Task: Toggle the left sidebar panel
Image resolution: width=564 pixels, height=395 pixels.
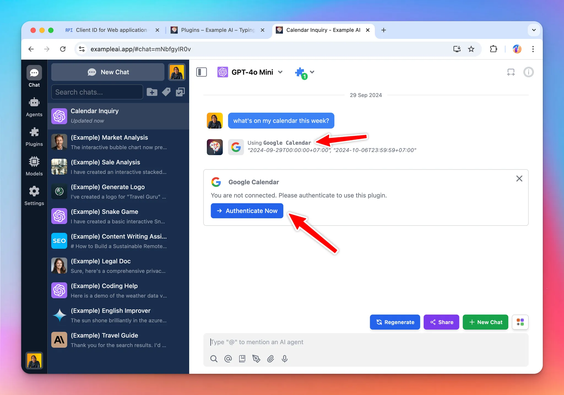Action: coord(201,72)
